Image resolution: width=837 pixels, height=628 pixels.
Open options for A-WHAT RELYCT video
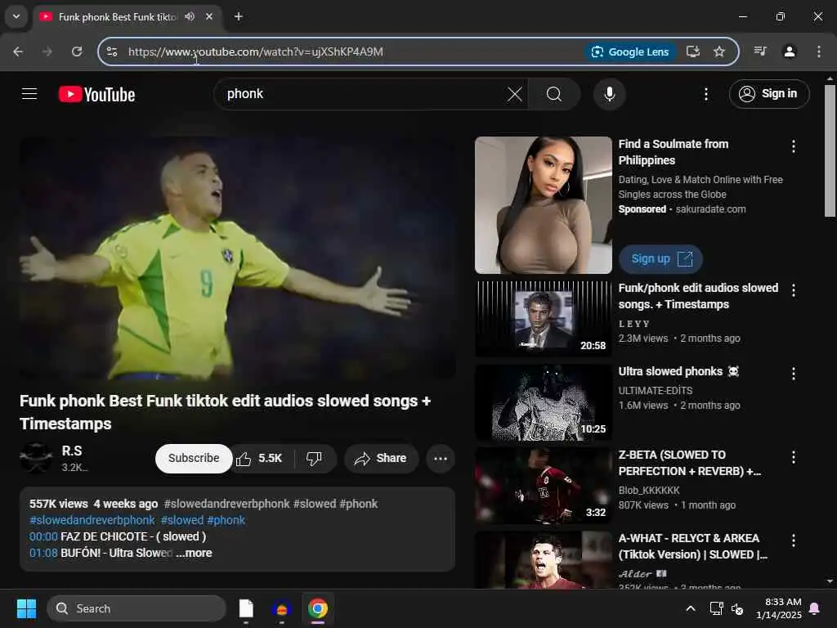pos(793,541)
